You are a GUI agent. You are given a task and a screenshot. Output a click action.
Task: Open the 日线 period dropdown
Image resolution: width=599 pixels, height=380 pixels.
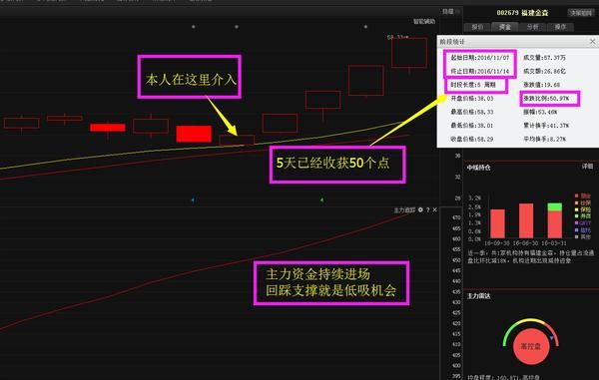click(451, 12)
